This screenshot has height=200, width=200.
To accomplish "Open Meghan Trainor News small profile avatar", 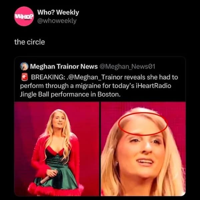I will pyautogui.click(x=24, y=66).
